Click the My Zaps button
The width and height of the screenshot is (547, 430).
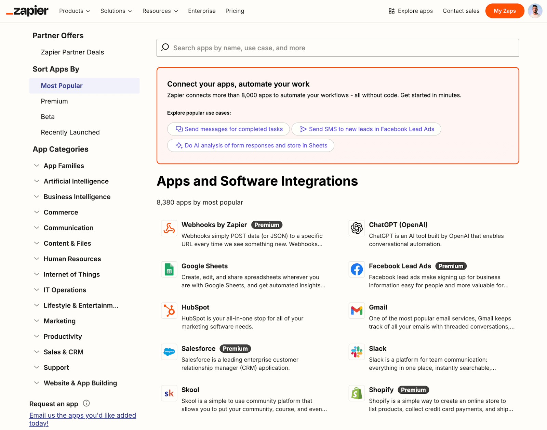pyautogui.click(x=505, y=11)
